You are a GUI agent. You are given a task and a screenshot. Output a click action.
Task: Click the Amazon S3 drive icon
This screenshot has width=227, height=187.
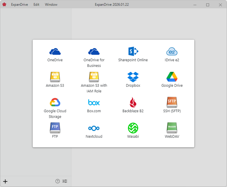pos(55,77)
